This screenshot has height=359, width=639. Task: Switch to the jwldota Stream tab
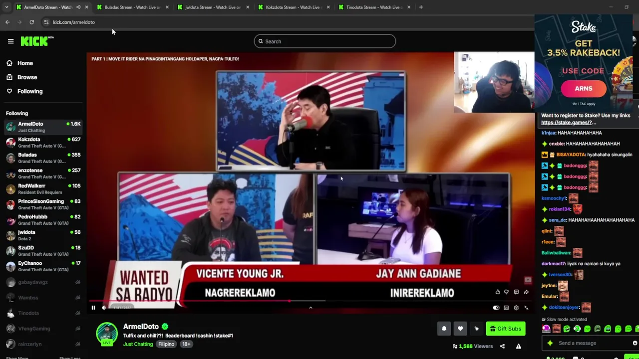tap(213, 7)
